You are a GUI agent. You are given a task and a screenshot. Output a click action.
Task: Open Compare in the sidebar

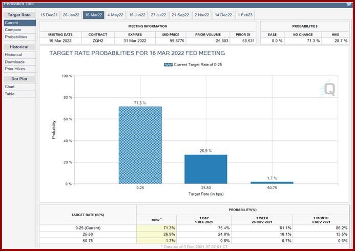point(19,30)
